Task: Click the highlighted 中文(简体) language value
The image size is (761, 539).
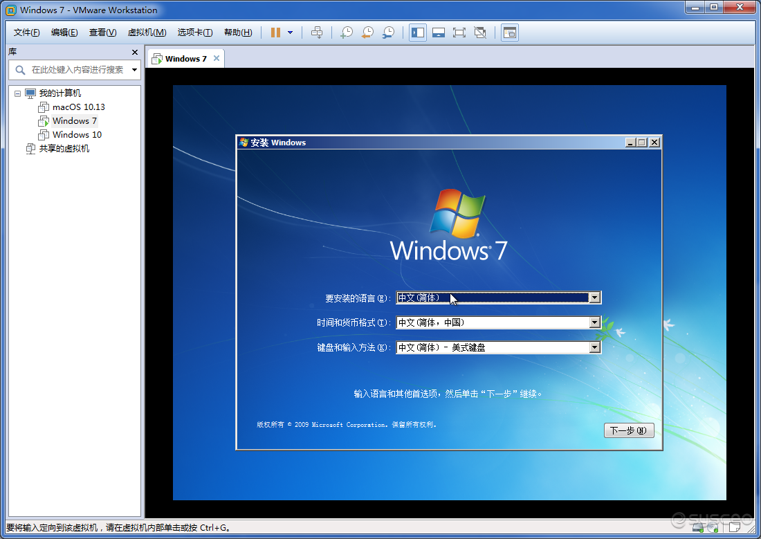Action: tap(419, 298)
